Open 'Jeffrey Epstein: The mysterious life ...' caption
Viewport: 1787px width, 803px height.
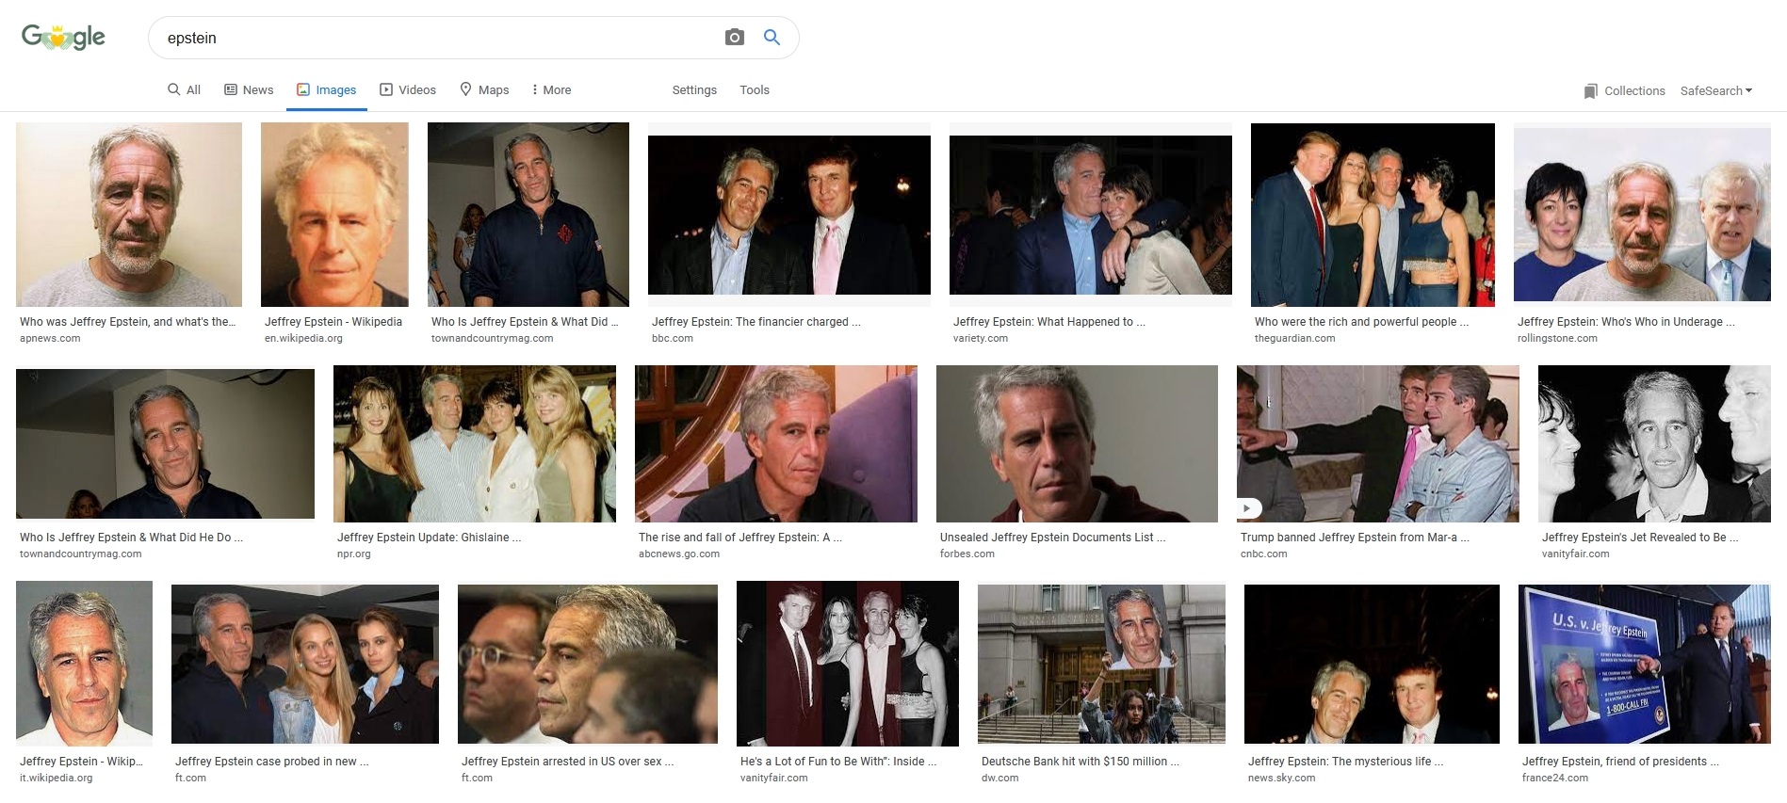1345,762
